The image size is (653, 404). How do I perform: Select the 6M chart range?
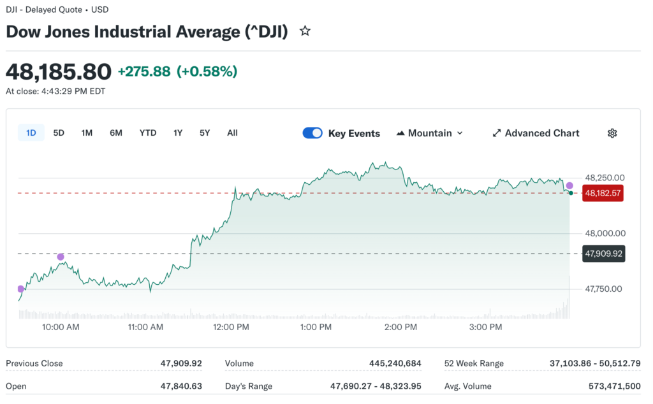tap(116, 133)
